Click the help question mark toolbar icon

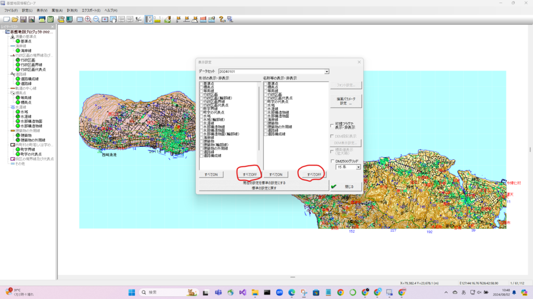pyautogui.click(x=222, y=19)
